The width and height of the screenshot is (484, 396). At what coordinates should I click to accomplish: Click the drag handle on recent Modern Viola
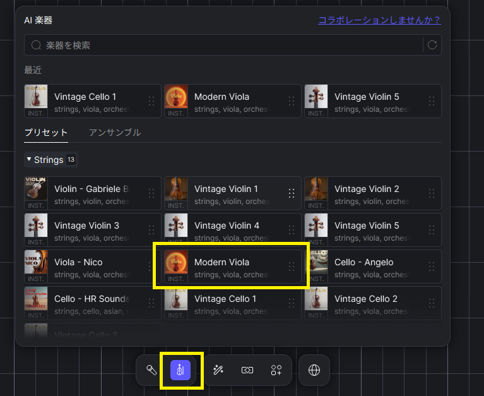point(292,101)
